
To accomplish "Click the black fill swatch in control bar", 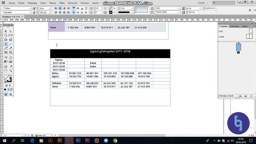I will coord(110,12).
